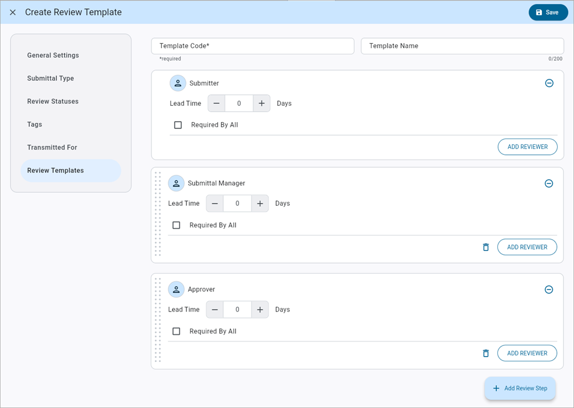Delete the Approver step via trash icon

pos(486,353)
